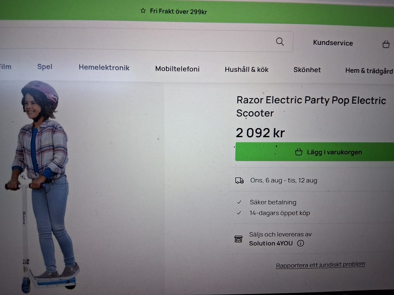Click the Solution 4YOU seller name

(x=271, y=243)
